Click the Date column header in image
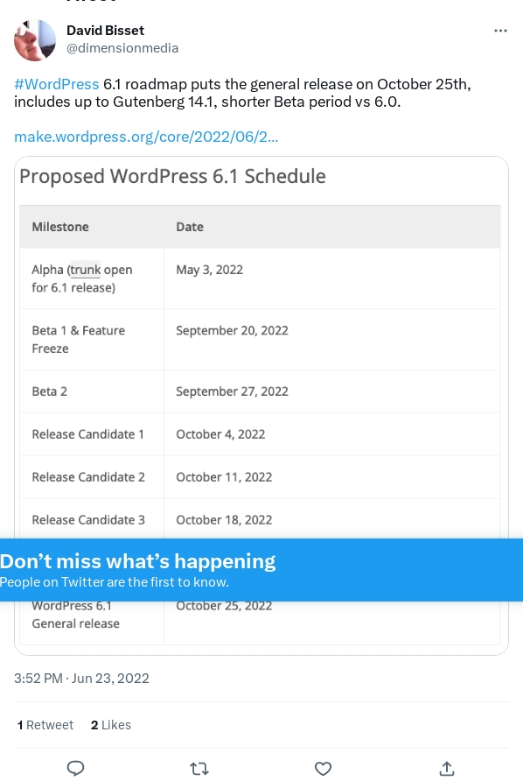Screen dimensions: 523x781 click(190, 227)
